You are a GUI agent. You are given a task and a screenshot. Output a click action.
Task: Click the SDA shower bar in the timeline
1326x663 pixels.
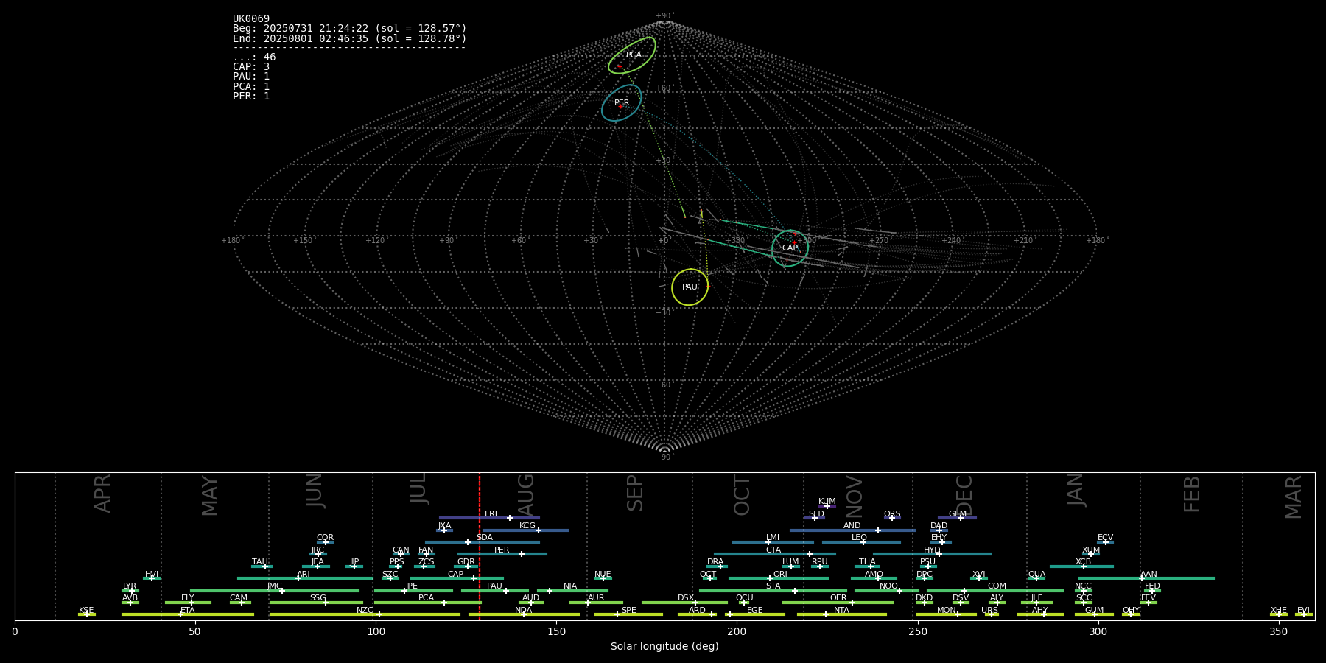pyautogui.click(x=482, y=542)
